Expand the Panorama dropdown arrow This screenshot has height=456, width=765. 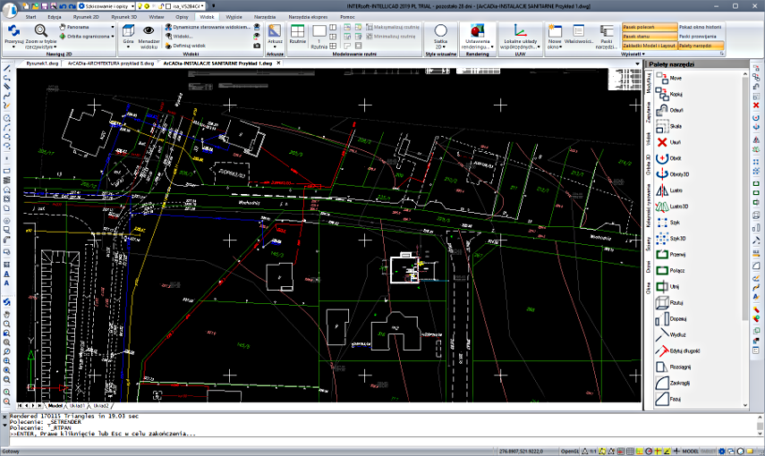tap(113, 27)
